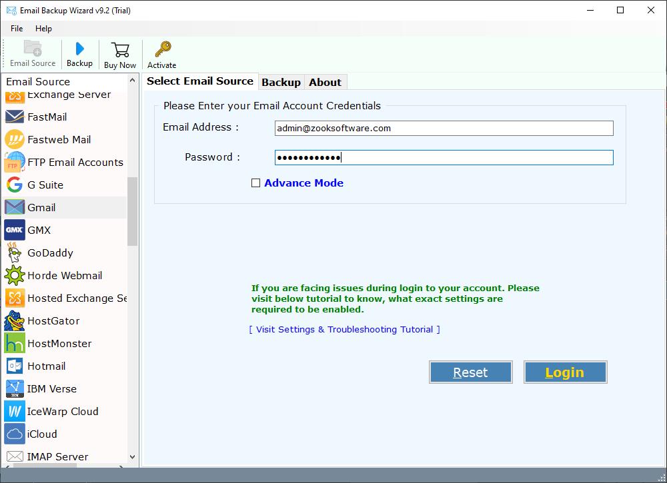Open the Help menu

[x=43, y=29]
